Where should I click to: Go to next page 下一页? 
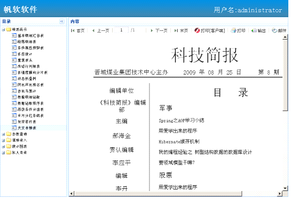pyautogui.click(x=159, y=30)
